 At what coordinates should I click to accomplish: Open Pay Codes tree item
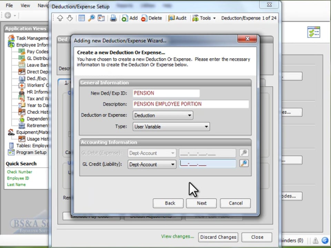(33, 52)
